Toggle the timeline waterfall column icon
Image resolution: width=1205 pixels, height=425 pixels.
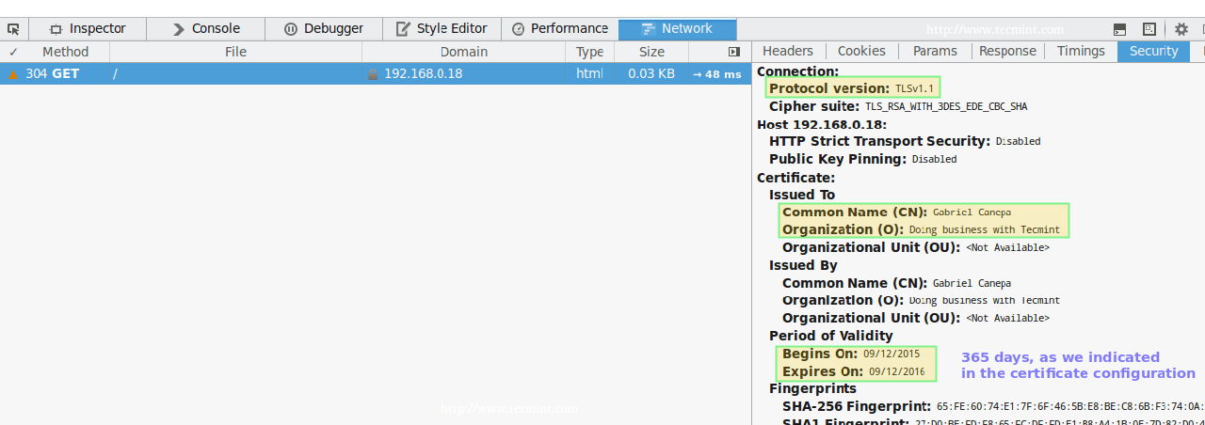734,52
